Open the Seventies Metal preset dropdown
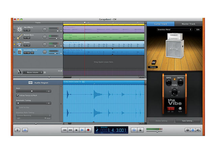This screenshot has width=216, height=162. 174,29
